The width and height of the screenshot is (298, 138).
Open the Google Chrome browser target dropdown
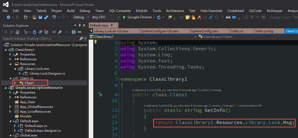tap(153, 17)
